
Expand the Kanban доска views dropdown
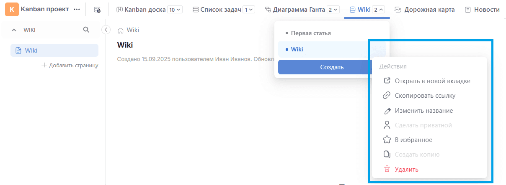[175, 10]
